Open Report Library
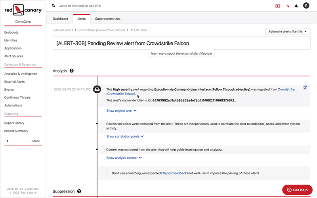Screen dimensions: 317x198 click(x=14, y=123)
